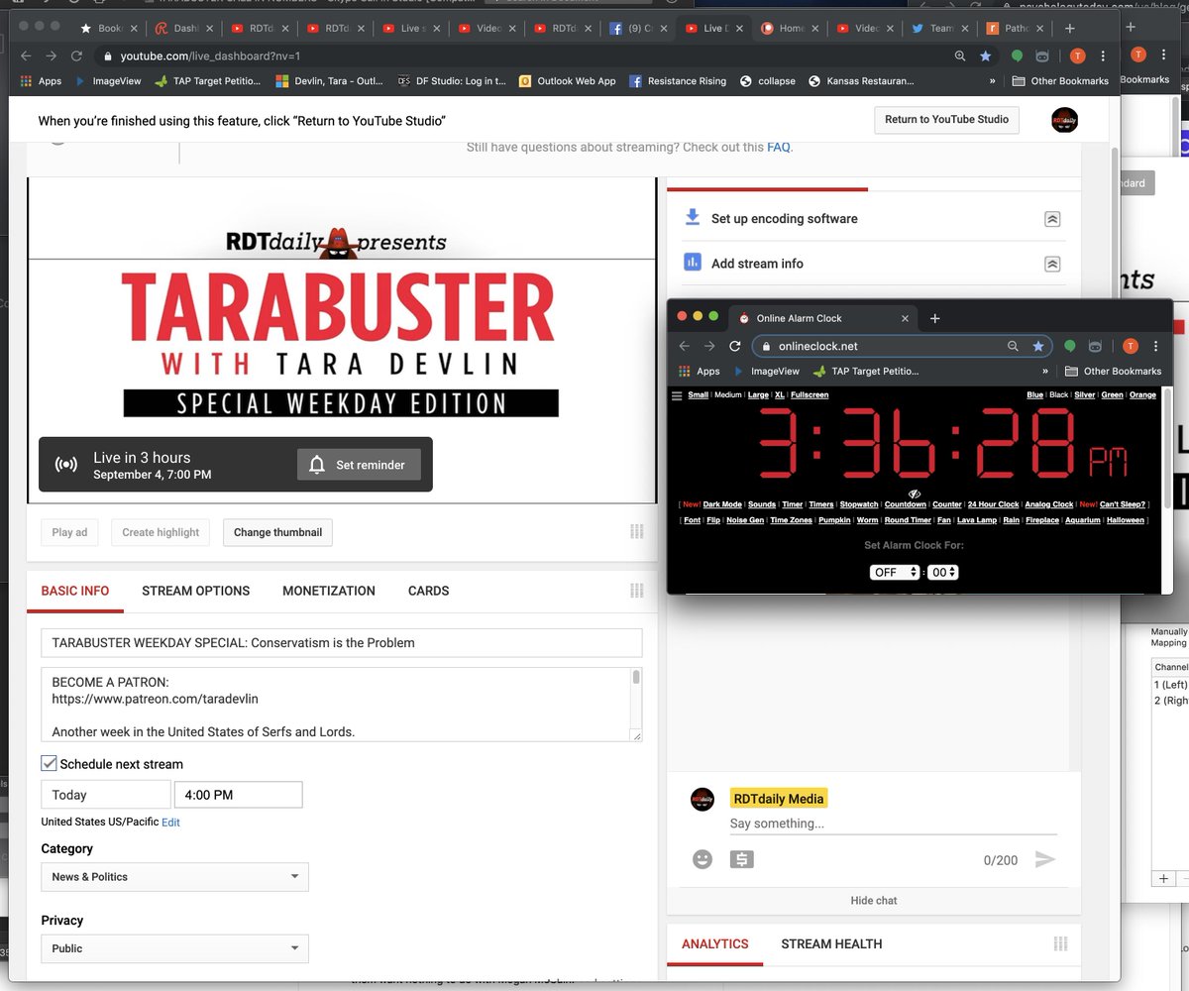
Task: Bookmark the YouTube page with the star icon
Action: pyautogui.click(x=986, y=56)
